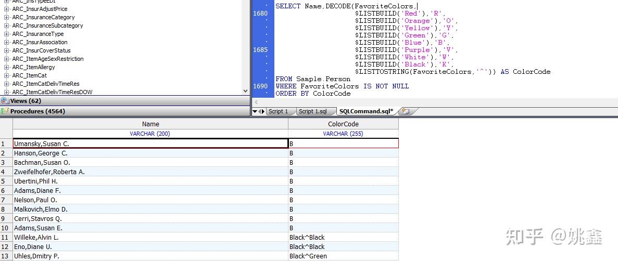The image size is (618, 261).
Task: Click the tab scroll left/right arrows
Action: (x=261, y=111)
